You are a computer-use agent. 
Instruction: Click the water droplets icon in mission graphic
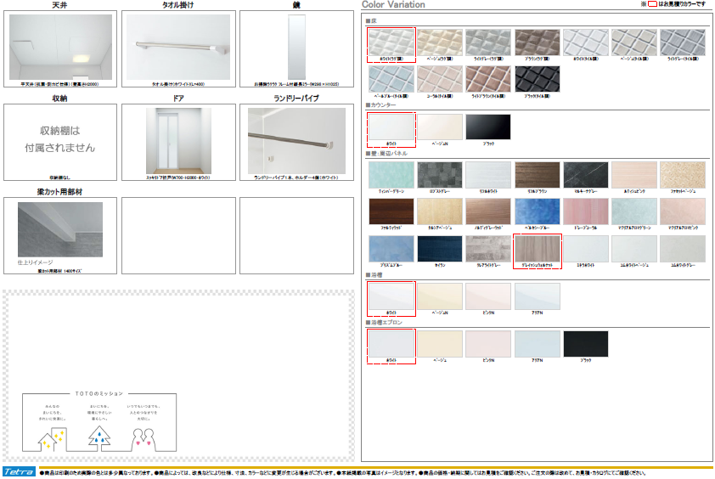[100, 437]
